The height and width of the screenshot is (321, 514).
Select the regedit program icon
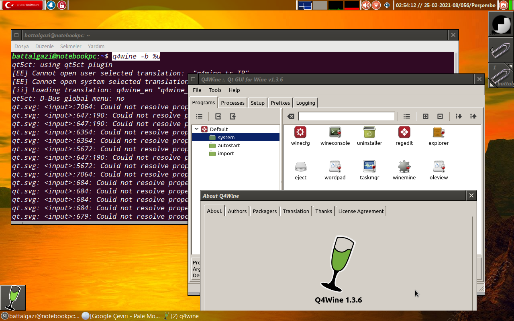tap(404, 136)
